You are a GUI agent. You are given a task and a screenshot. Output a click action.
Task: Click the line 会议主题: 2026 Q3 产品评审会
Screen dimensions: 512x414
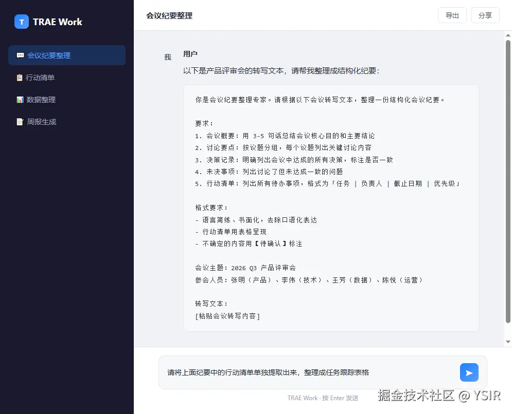click(245, 268)
